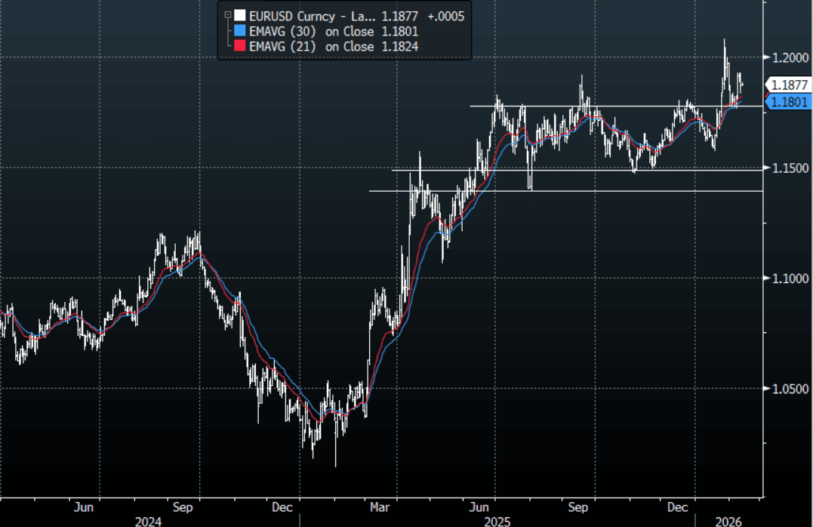Click the 2025 year label on time axis
Viewport: 813px width, 527px height.
click(x=497, y=521)
